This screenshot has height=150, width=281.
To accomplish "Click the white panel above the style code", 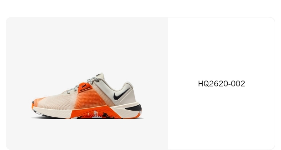I will click(x=221, y=48).
